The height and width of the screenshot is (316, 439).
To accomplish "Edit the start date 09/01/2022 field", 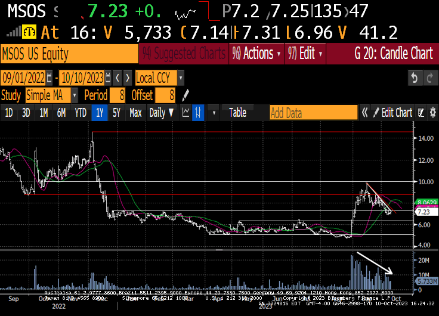I will click(23, 78).
